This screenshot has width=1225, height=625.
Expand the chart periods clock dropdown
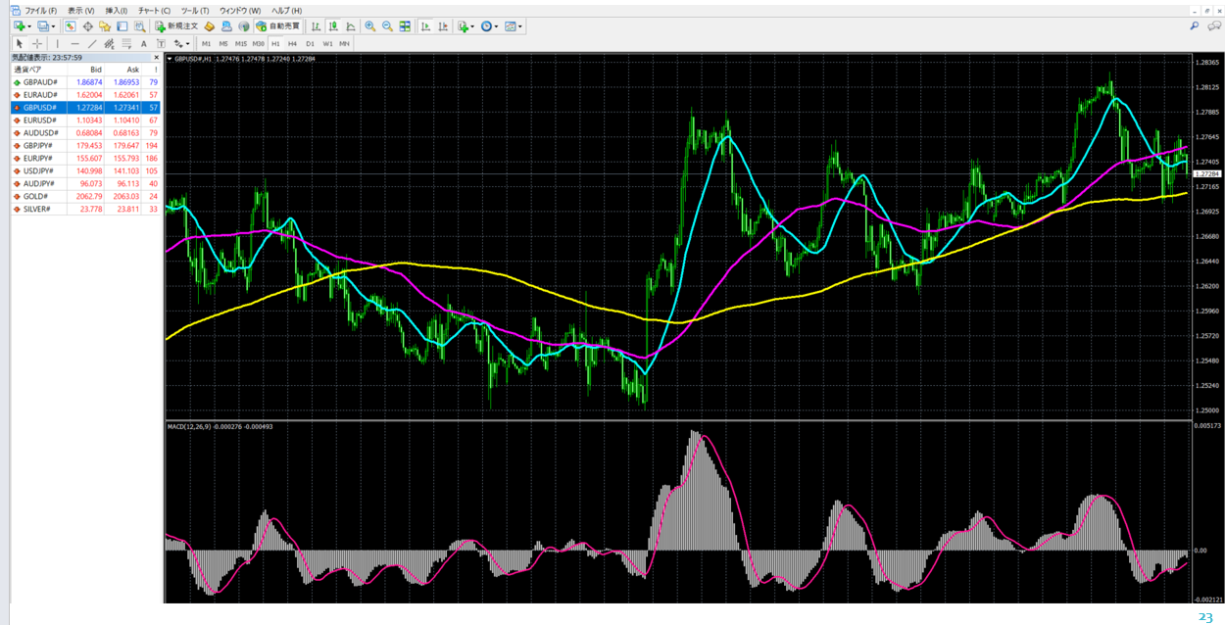(x=497, y=26)
